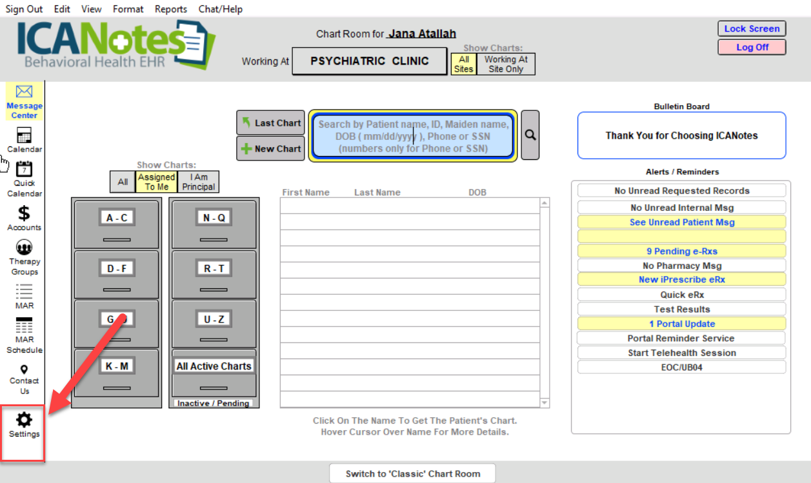Click No Unread Requested Records alert

click(x=682, y=191)
